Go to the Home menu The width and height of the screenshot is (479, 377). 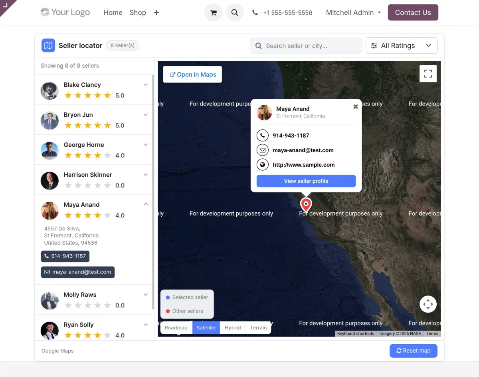point(113,13)
